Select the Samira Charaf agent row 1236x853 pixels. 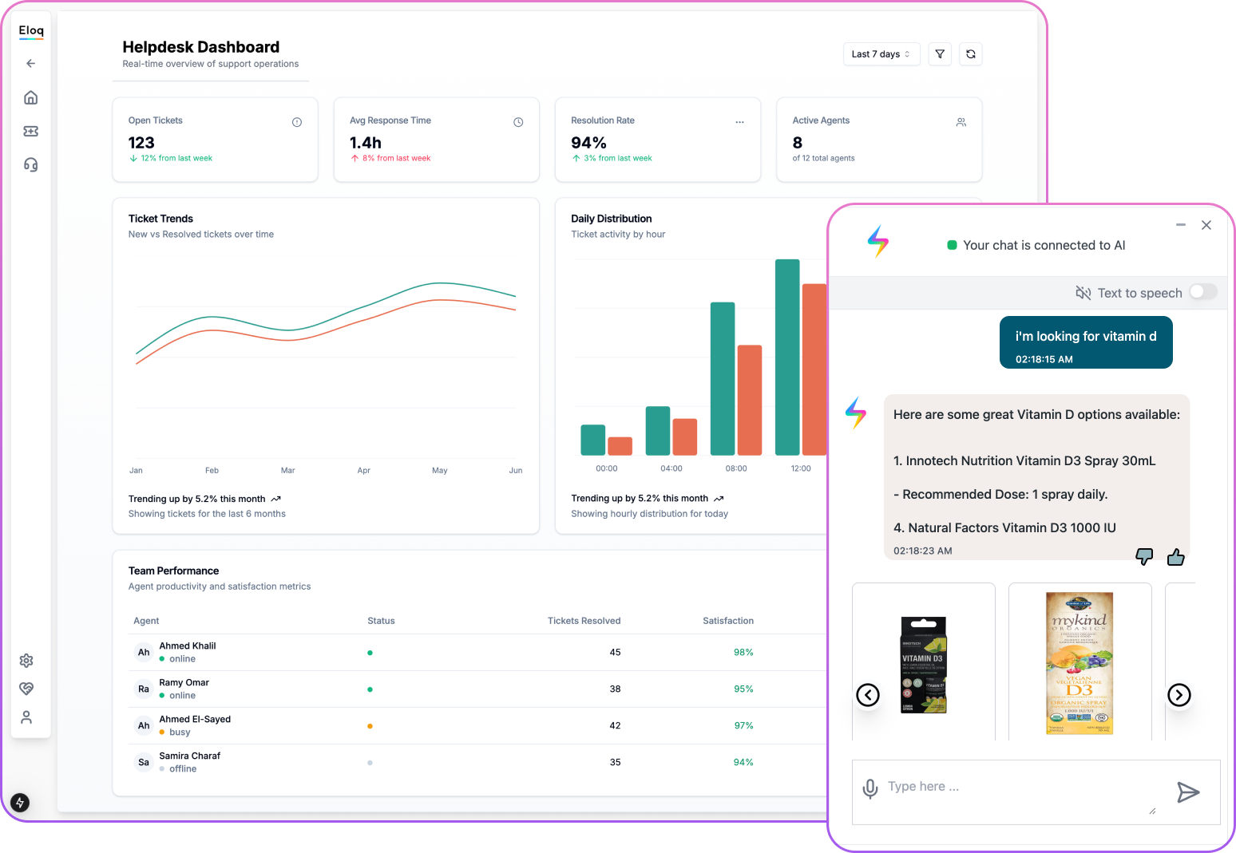coord(477,762)
